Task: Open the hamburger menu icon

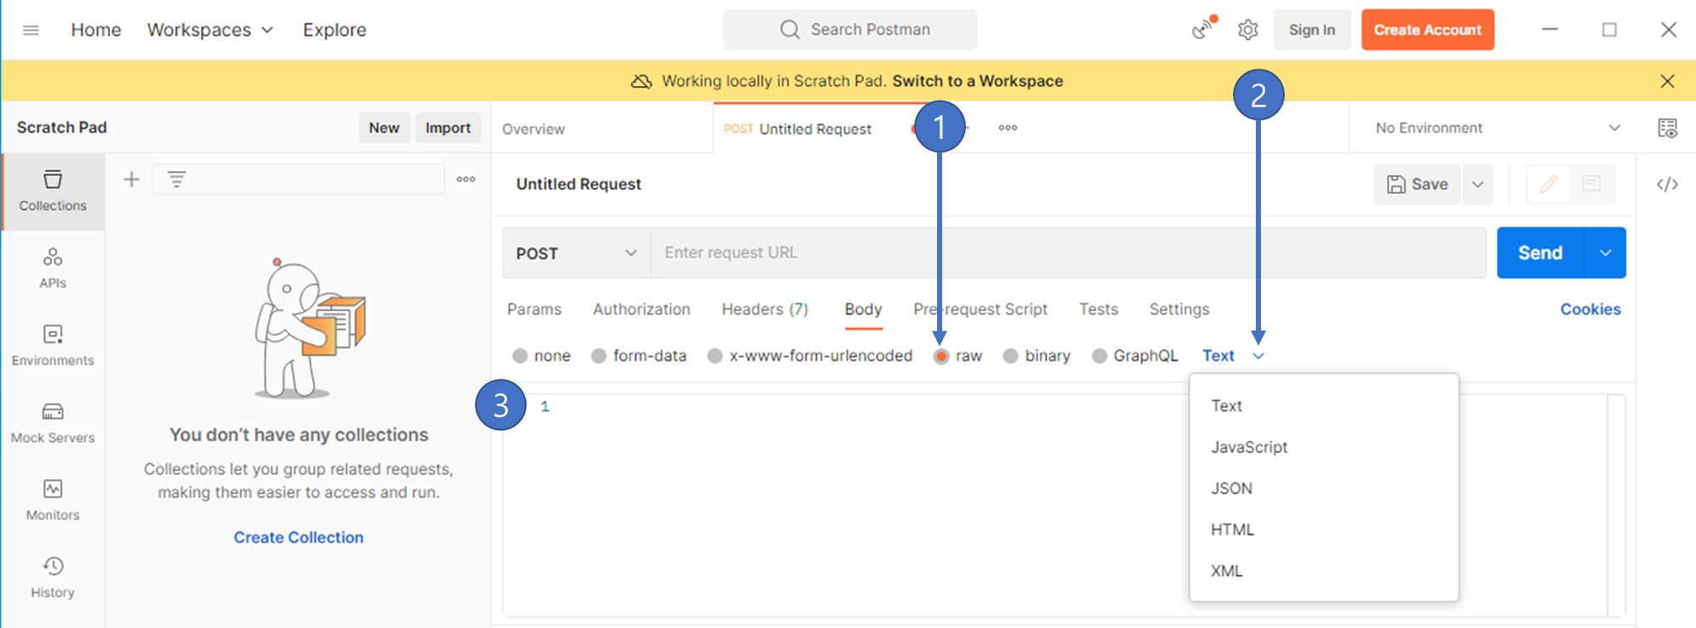Action: 31,30
